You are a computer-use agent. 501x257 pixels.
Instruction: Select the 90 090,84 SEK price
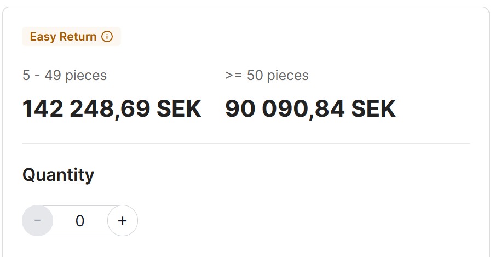click(x=310, y=109)
